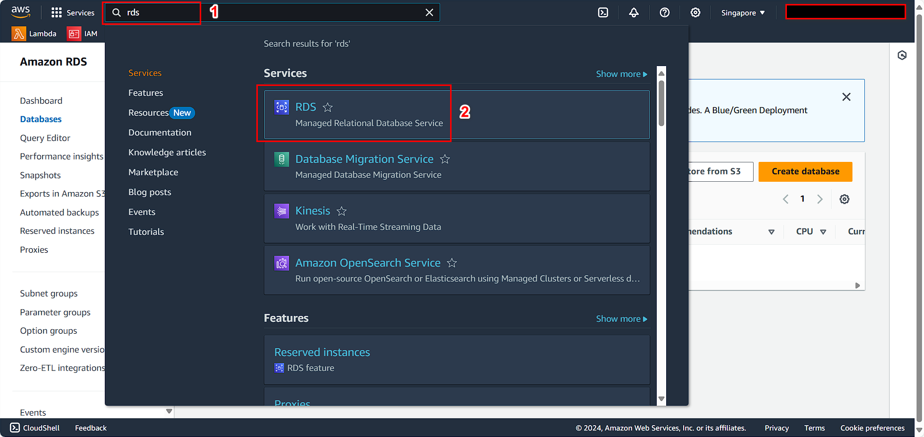Open Reserved instances in sidebar
Image resolution: width=924 pixels, height=437 pixels.
(57, 231)
